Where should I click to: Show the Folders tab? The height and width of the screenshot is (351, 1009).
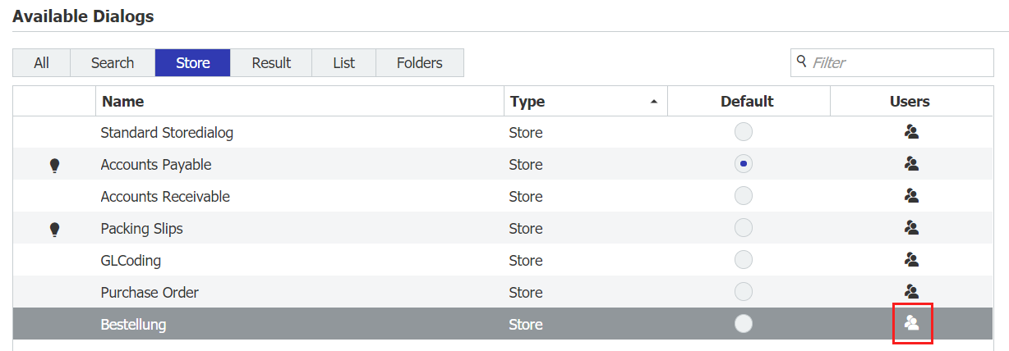(x=419, y=63)
